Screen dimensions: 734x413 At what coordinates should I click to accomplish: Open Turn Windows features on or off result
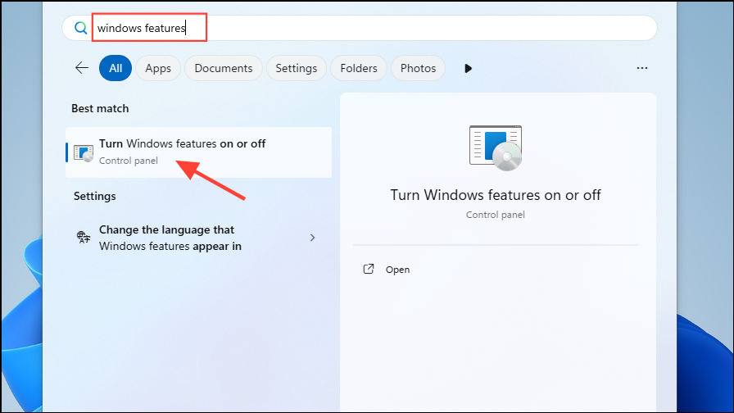(x=199, y=152)
